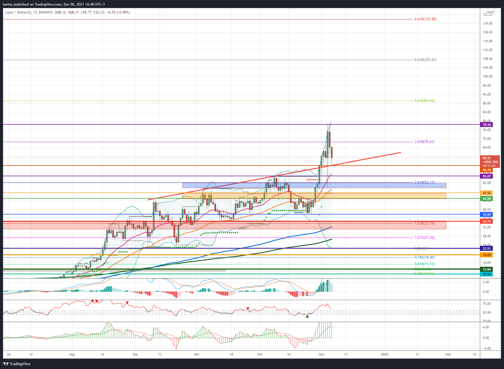Select the Sep label on time axis
Image resolution: width=504 pixels, height=369 pixels.
click(x=135, y=354)
